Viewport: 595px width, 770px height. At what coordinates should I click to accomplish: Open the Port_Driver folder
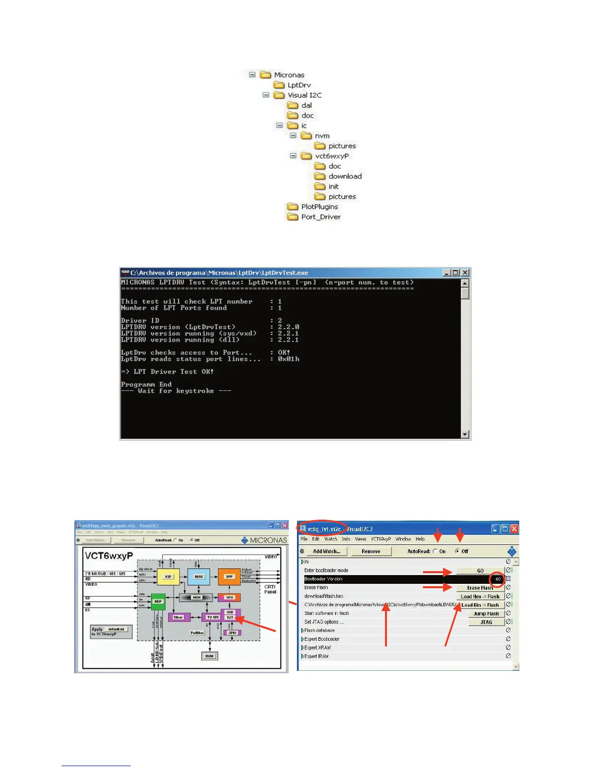(x=314, y=217)
